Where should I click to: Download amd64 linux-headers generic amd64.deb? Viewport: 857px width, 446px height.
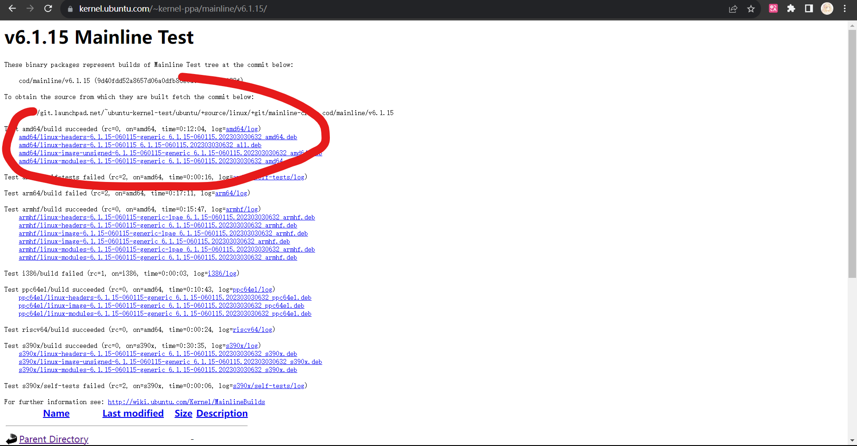tap(158, 137)
